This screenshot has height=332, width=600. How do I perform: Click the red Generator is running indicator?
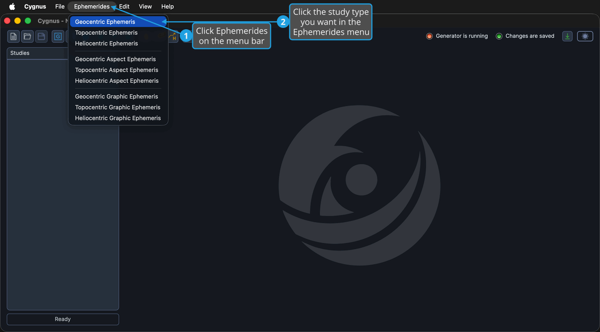(429, 36)
